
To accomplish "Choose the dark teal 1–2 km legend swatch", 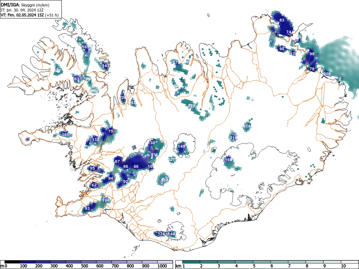I will click(191, 262).
